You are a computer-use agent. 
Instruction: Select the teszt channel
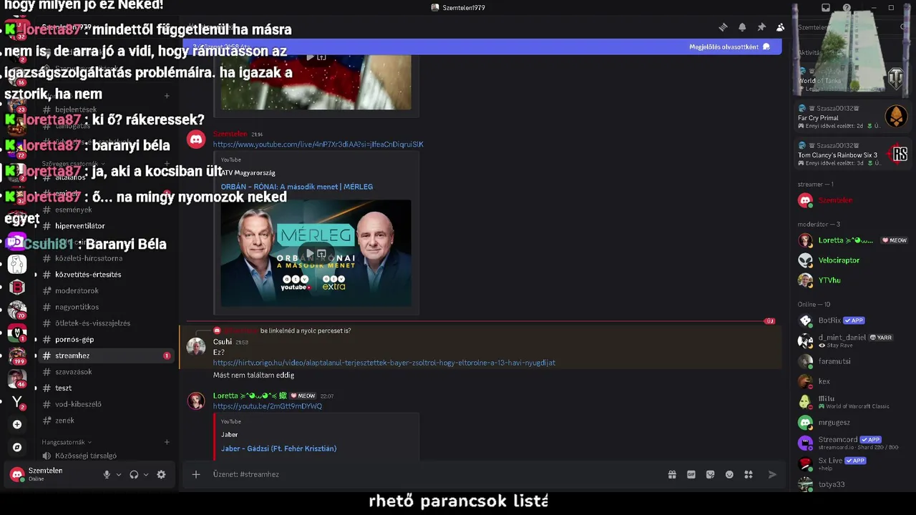pyautogui.click(x=105, y=388)
